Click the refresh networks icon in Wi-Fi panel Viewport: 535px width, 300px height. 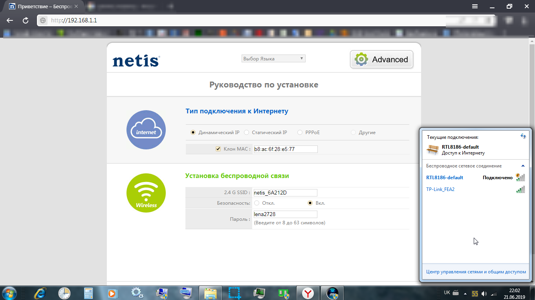pyautogui.click(x=523, y=136)
